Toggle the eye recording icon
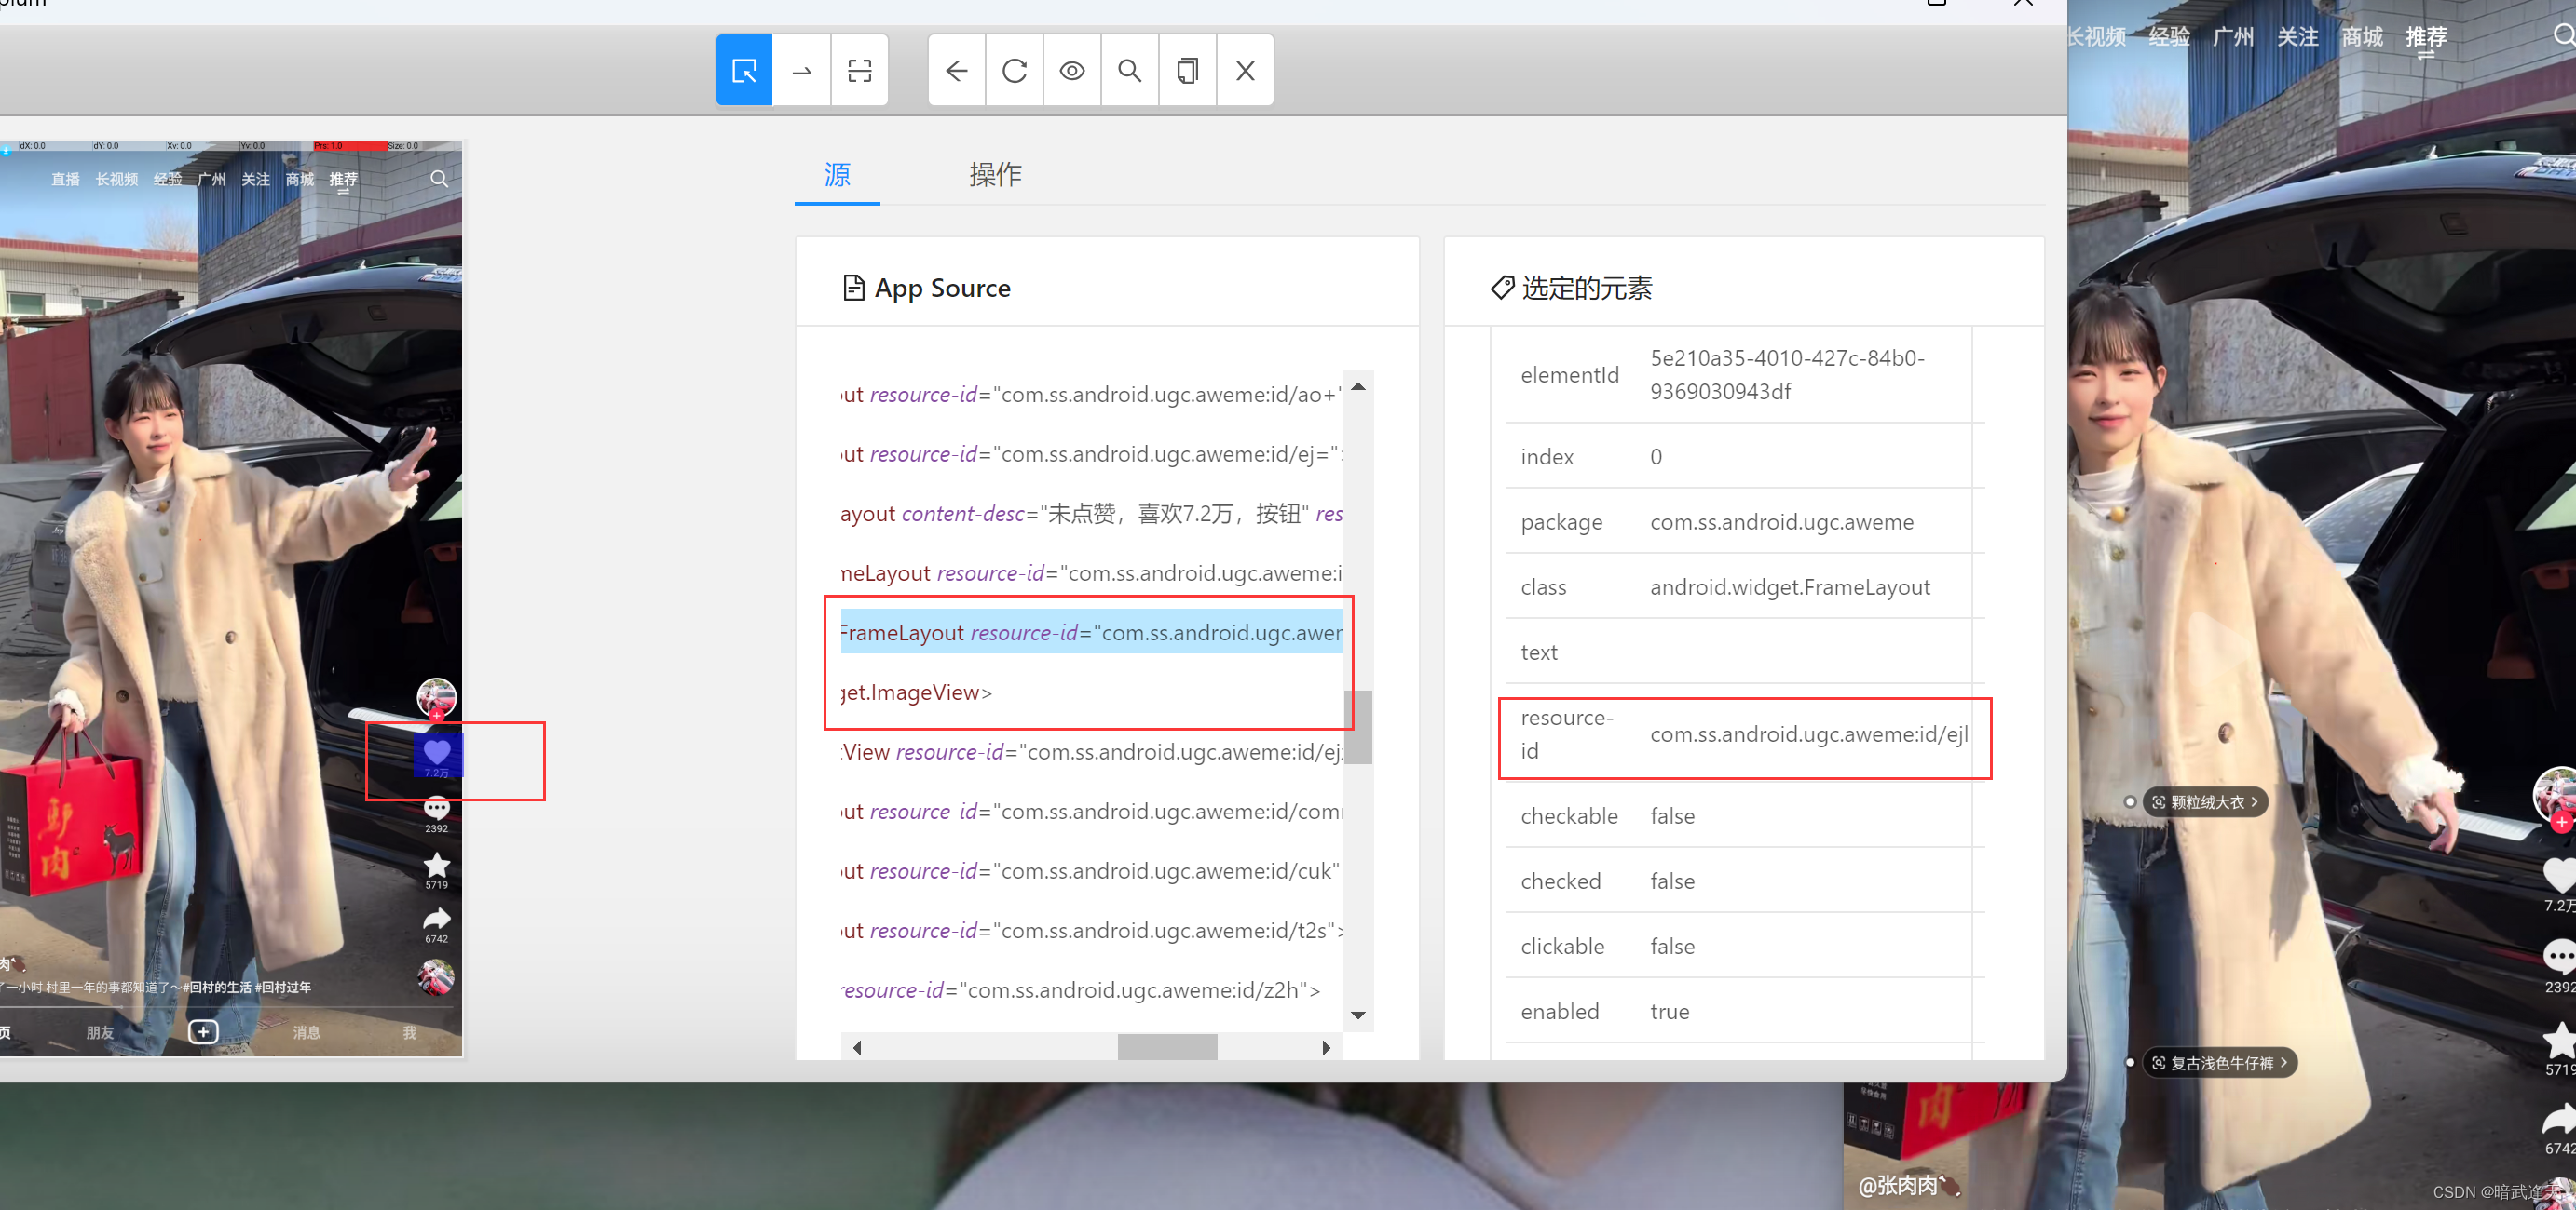The width and height of the screenshot is (2576, 1210). coord(1072,70)
